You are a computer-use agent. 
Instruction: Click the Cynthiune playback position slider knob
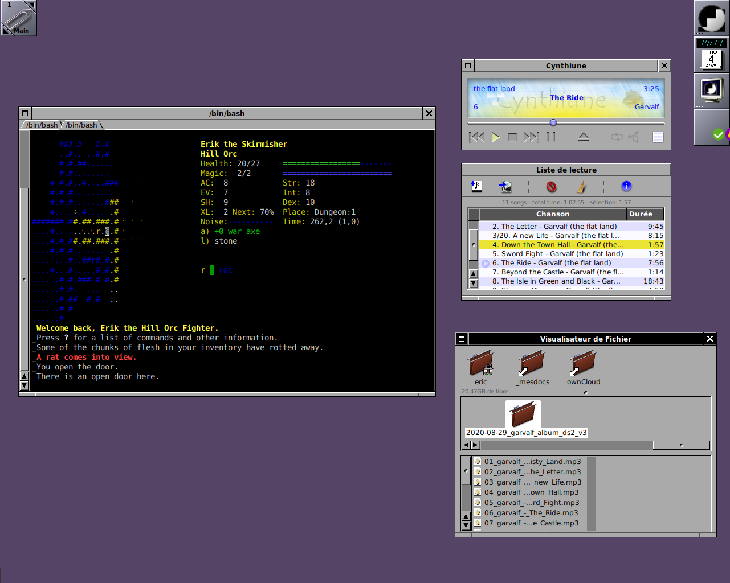[x=553, y=122]
